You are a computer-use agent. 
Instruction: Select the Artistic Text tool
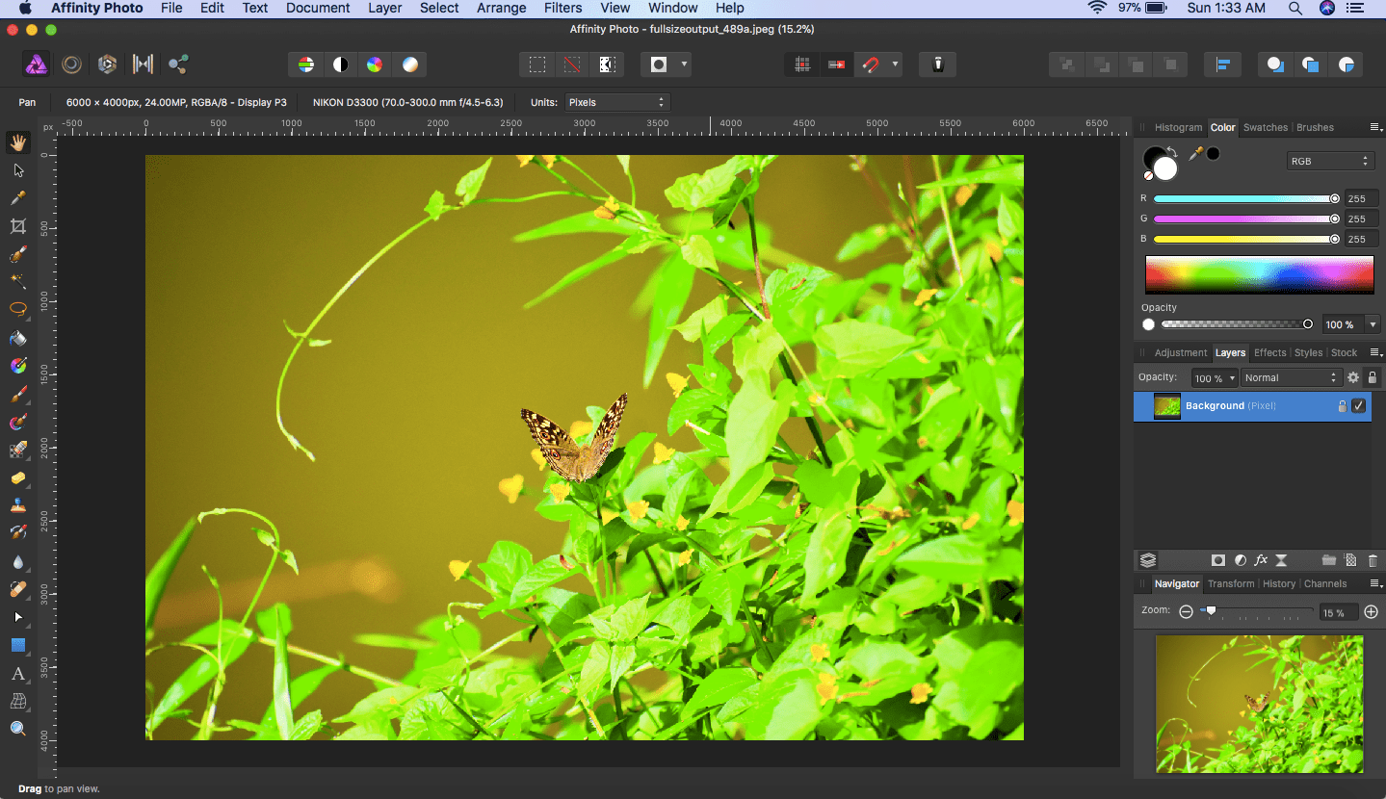17,674
